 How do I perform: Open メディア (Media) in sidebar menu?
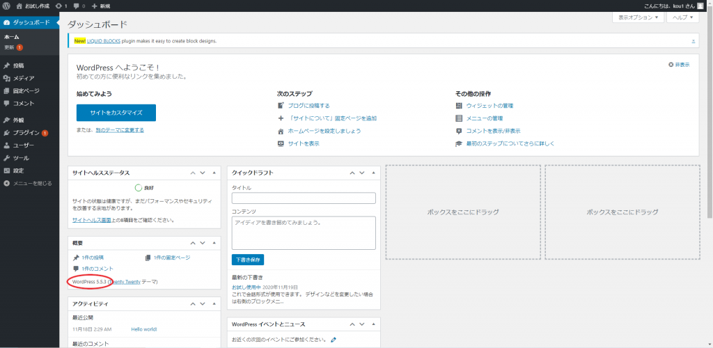click(x=23, y=79)
